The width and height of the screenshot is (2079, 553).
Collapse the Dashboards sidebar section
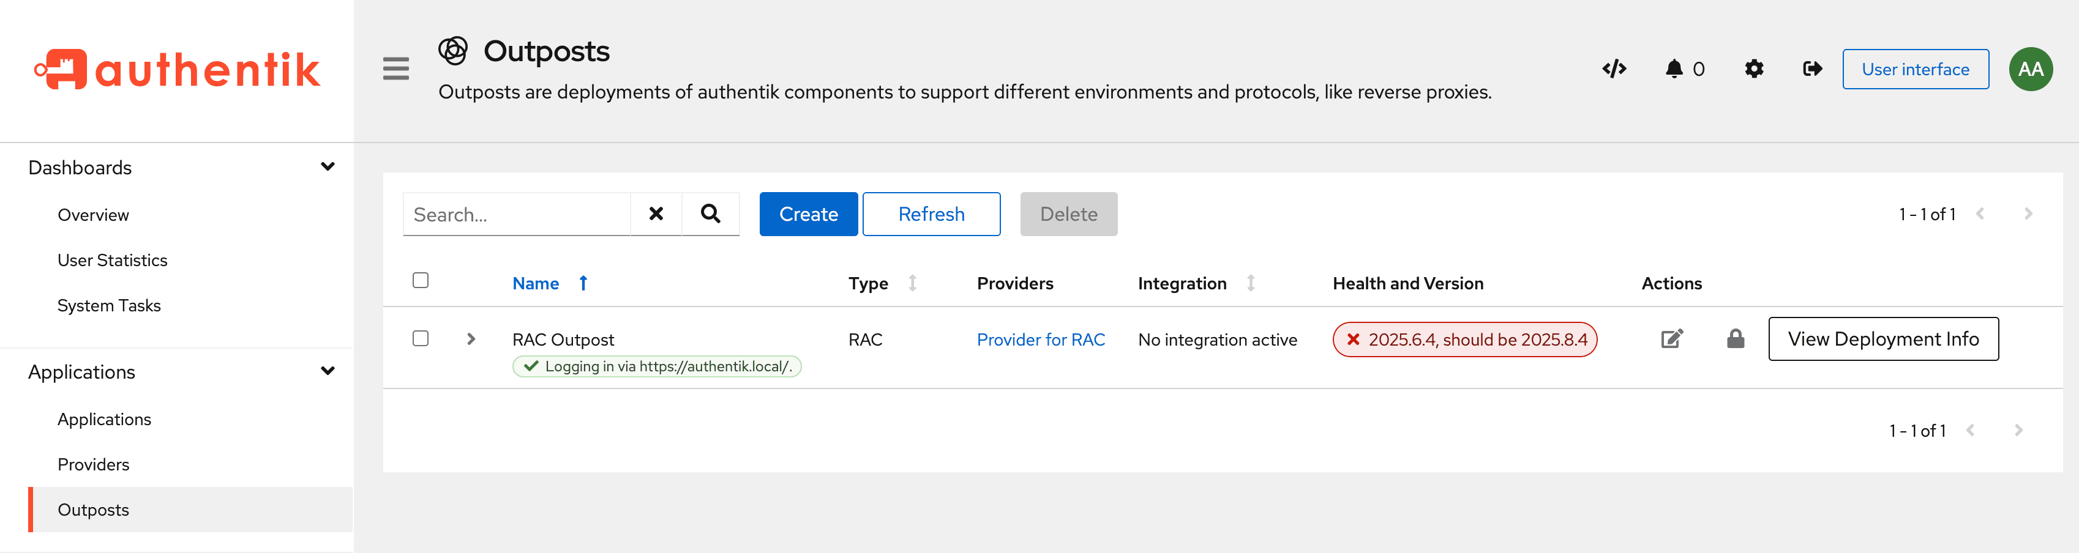[328, 167]
